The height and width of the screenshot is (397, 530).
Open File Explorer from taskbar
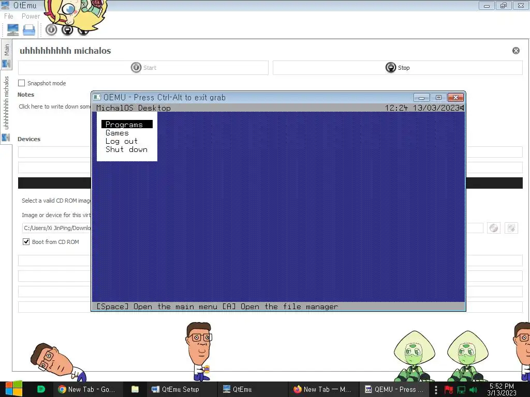(x=135, y=389)
